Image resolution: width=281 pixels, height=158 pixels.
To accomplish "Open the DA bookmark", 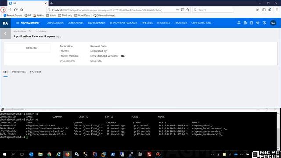I will click(28, 15).
